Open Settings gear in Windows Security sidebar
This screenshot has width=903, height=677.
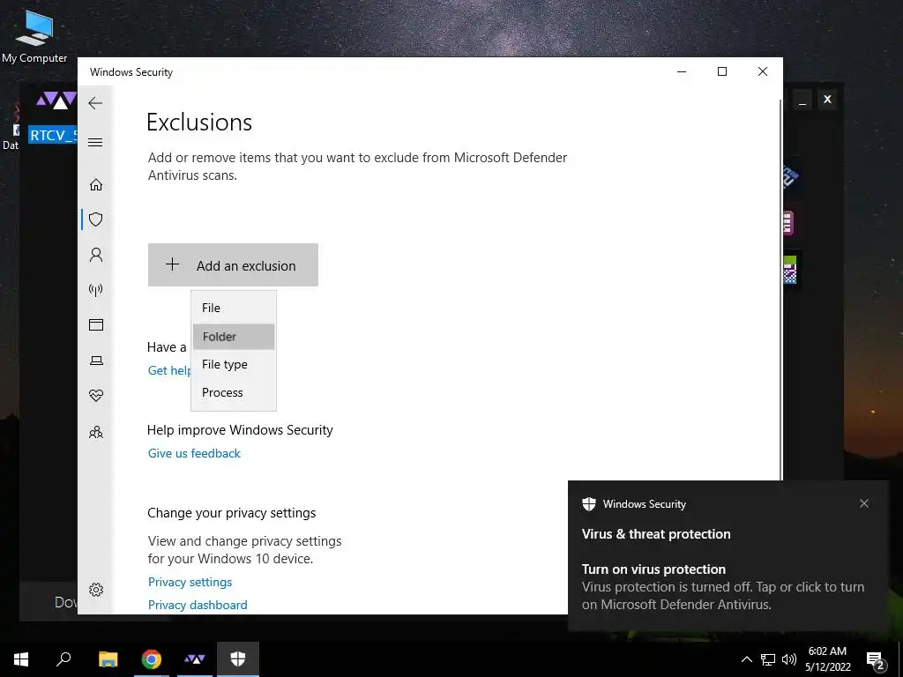(95, 590)
